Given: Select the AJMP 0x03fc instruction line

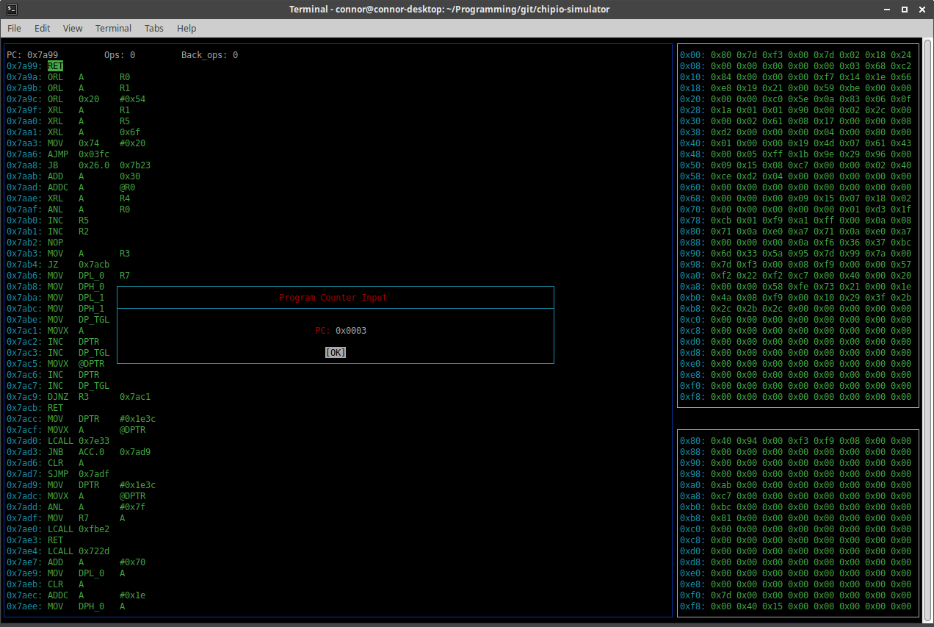Looking at the screenshot, I should click(x=58, y=154).
